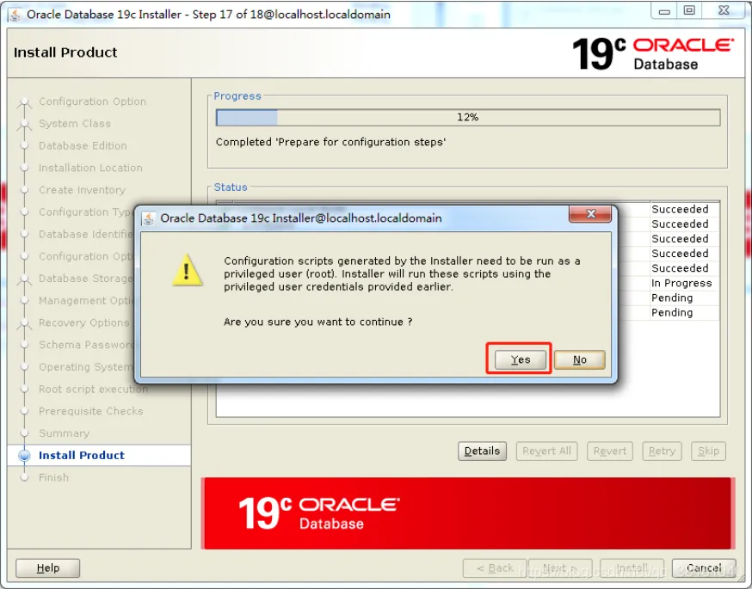This screenshot has height=589, width=752.
Task: Select Management Options step
Action: tap(86, 300)
